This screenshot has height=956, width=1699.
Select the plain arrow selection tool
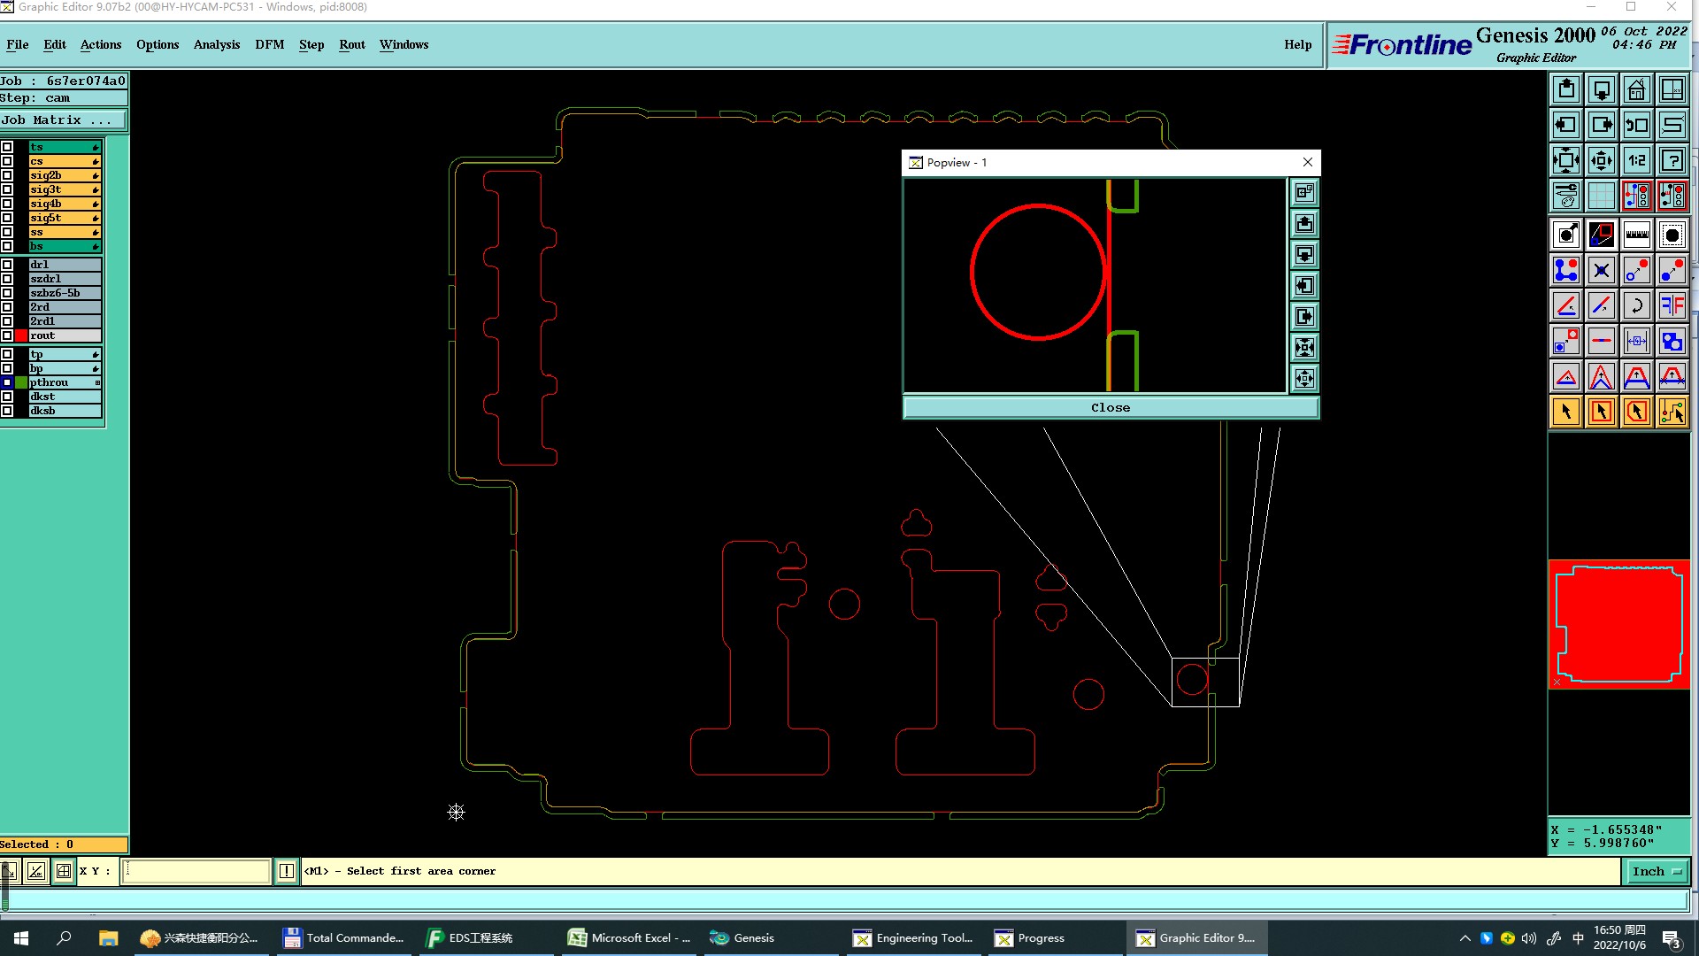tap(1565, 412)
